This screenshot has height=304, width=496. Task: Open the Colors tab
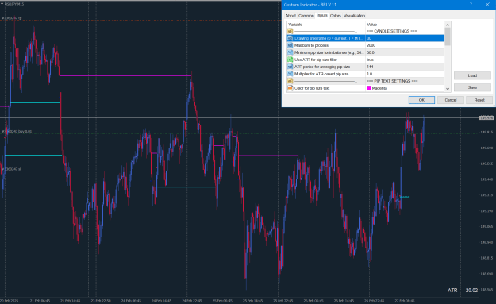point(336,16)
